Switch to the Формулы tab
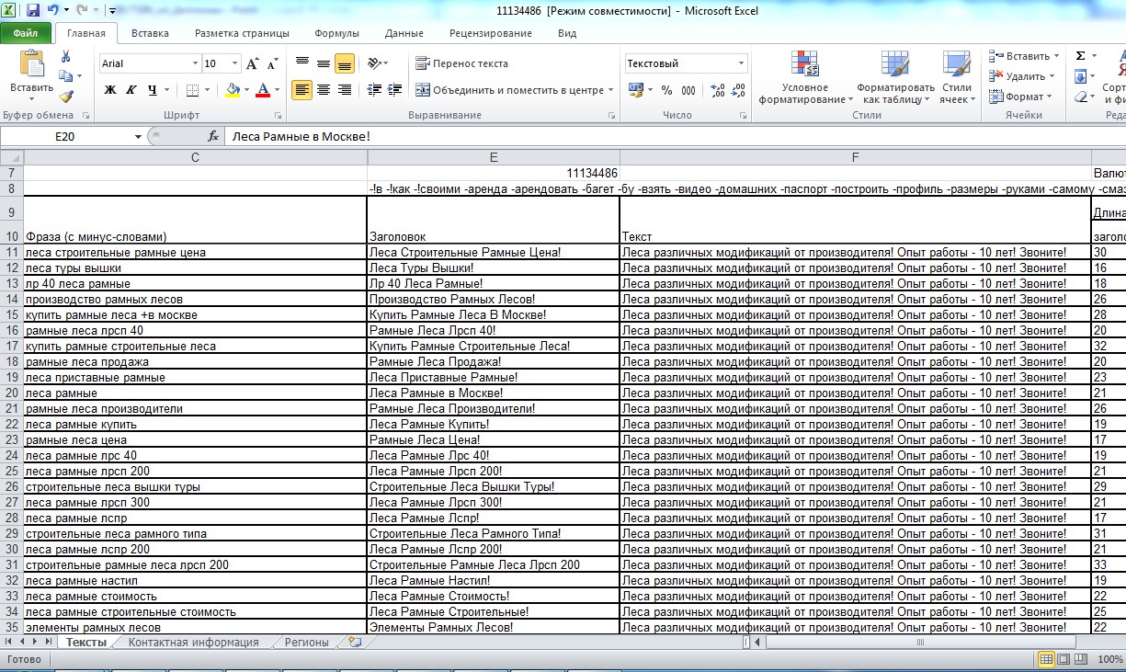The image size is (1126, 672). coord(336,33)
